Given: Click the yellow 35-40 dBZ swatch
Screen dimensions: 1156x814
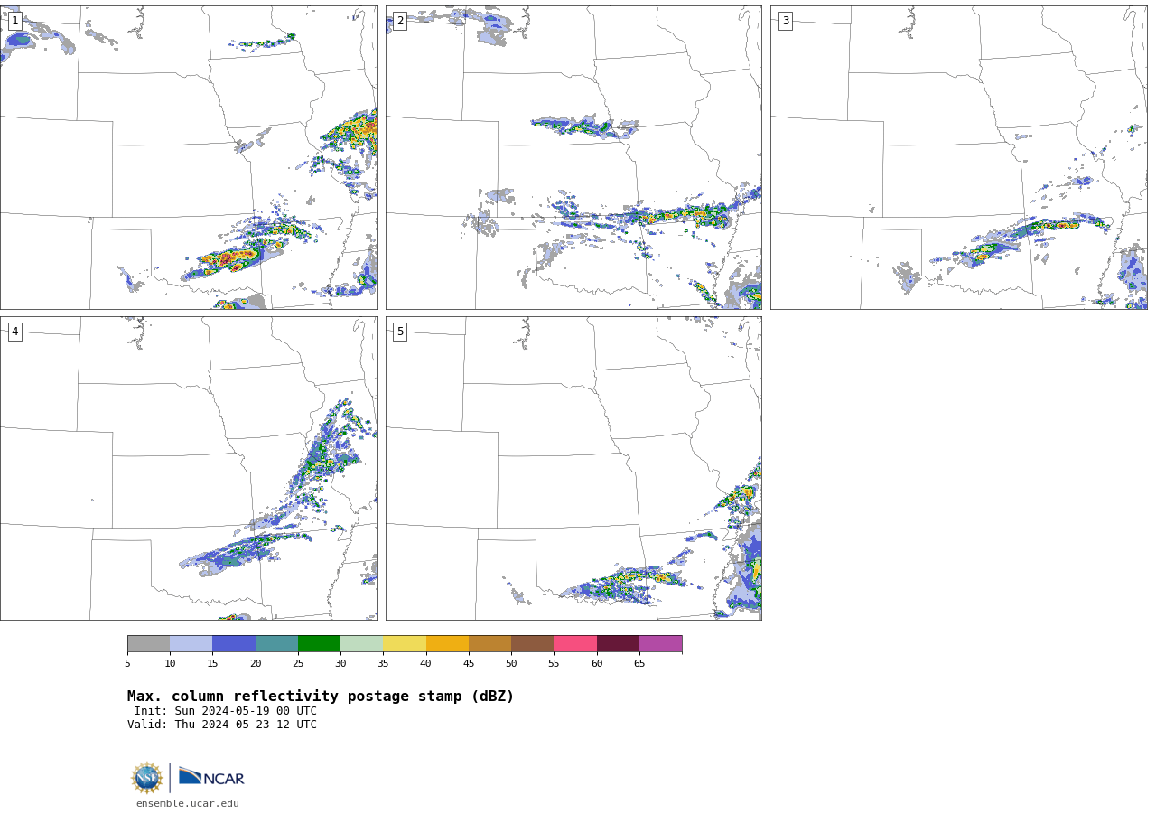Looking at the screenshot, I should click(405, 643).
